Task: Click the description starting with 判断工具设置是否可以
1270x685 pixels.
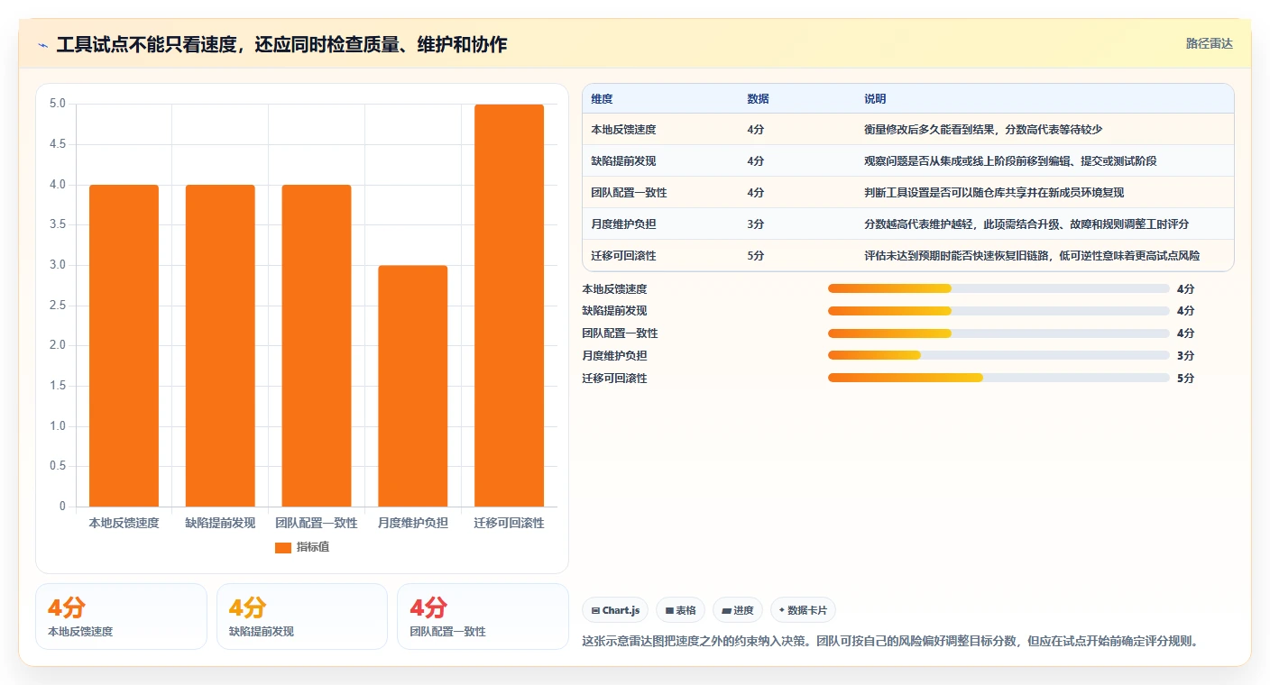Action: 994,193
